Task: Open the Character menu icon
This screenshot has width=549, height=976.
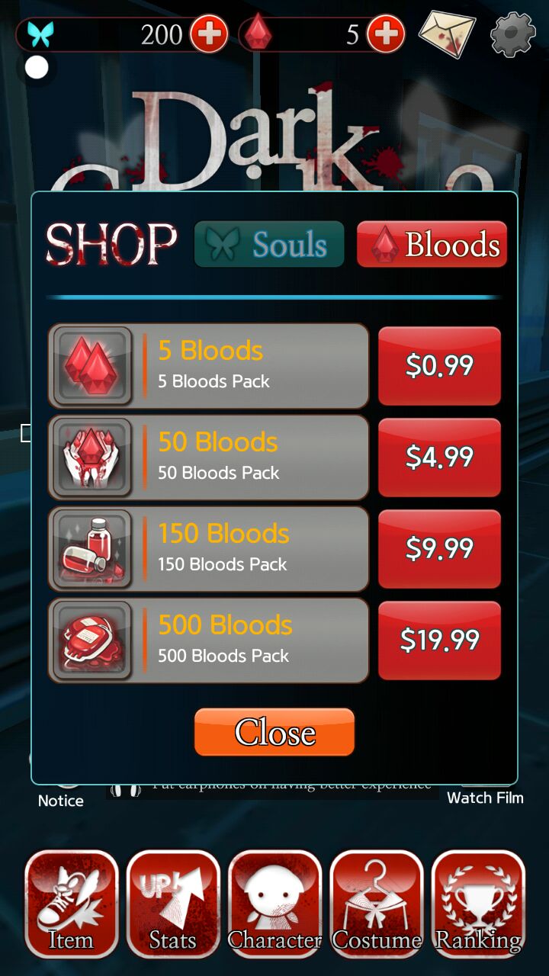Action: click(274, 904)
